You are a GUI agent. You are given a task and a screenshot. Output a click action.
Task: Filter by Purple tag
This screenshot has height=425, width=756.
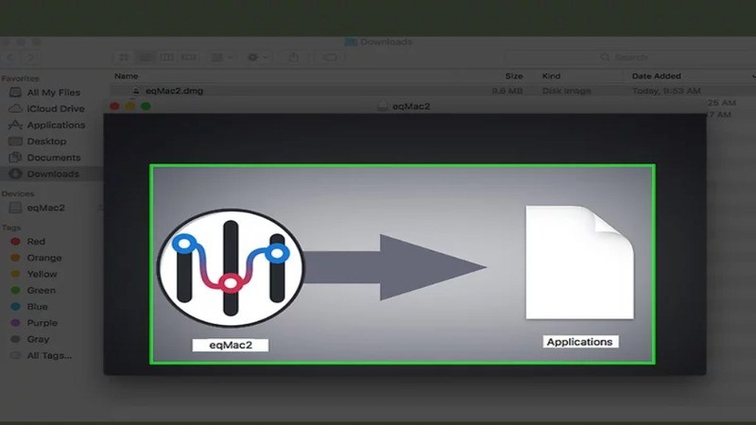pyautogui.click(x=42, y=323)
